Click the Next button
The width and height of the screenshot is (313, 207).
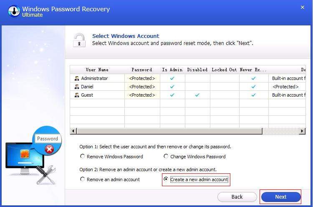[281, 197]
